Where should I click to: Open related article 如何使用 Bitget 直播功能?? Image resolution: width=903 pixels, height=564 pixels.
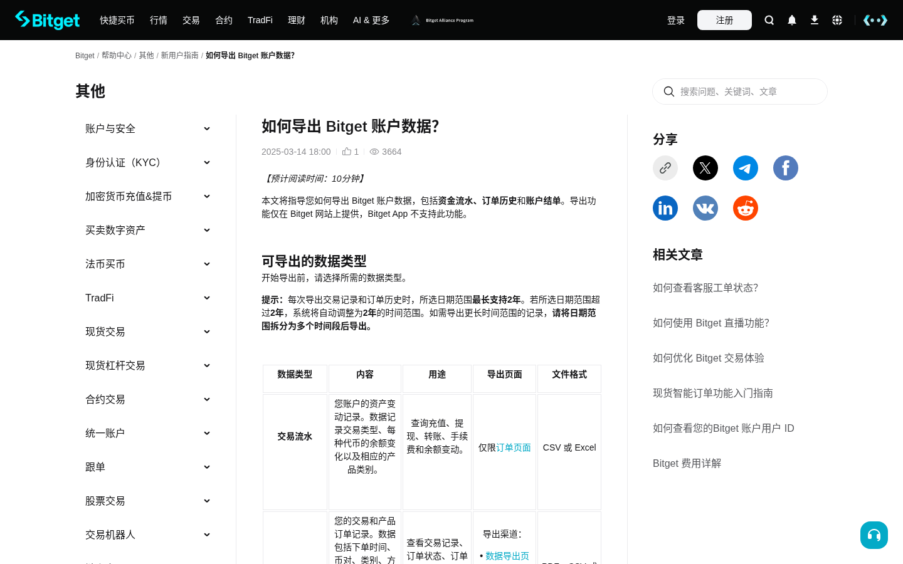[x=711, y=323]
